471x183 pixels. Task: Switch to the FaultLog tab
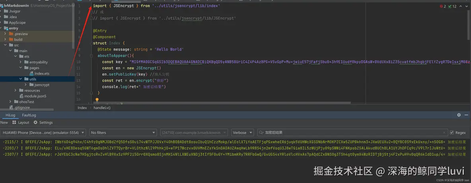pos(29,115)
